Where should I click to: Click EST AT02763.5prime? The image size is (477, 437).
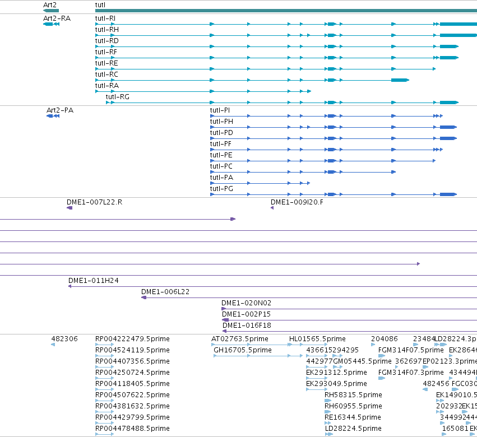pos(252,345)
